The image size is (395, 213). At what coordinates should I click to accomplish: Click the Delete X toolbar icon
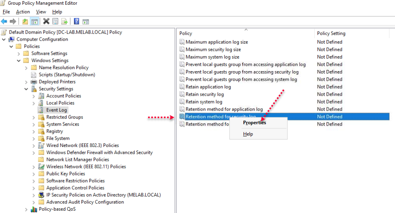click(x=46, y=21)
